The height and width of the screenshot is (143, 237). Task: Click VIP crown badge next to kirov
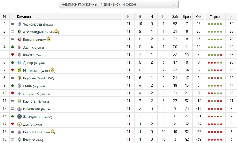tap(53, 132)
